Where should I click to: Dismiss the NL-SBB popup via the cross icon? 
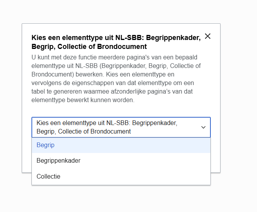pyautogui.click(x=208, y=36)
